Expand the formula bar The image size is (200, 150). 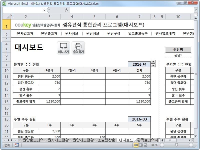click(196, 10)
